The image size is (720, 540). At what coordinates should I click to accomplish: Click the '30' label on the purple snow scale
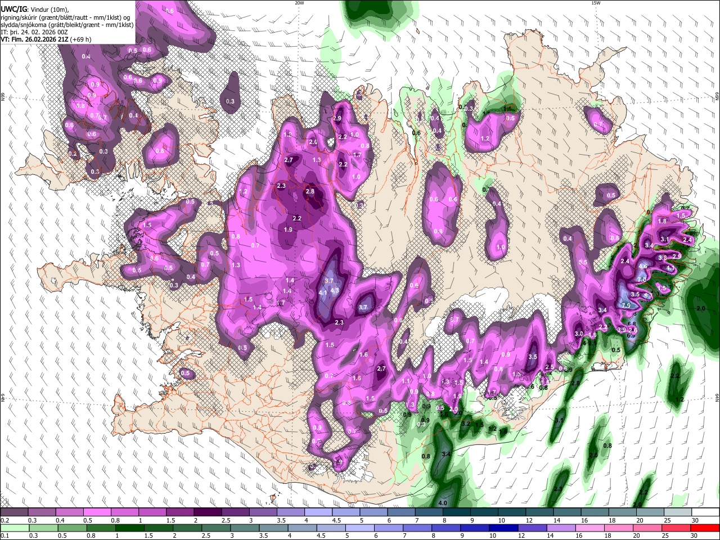695,520
